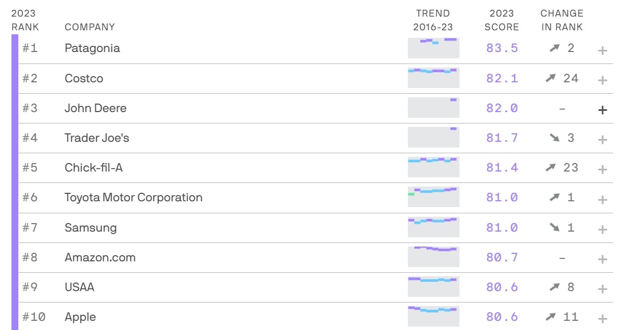Expand Costco details with plus icon

tap(603, 80)
